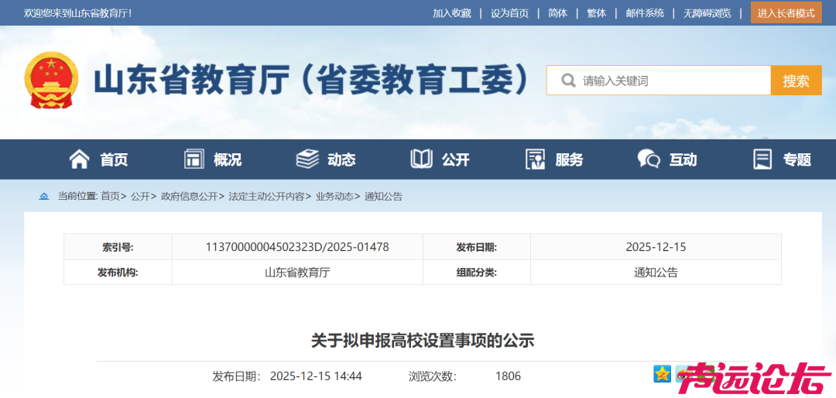The height and width of the screenshot is (398, 836).
Task: Open the 动态 navigation menu
Action: click(342, 160)
